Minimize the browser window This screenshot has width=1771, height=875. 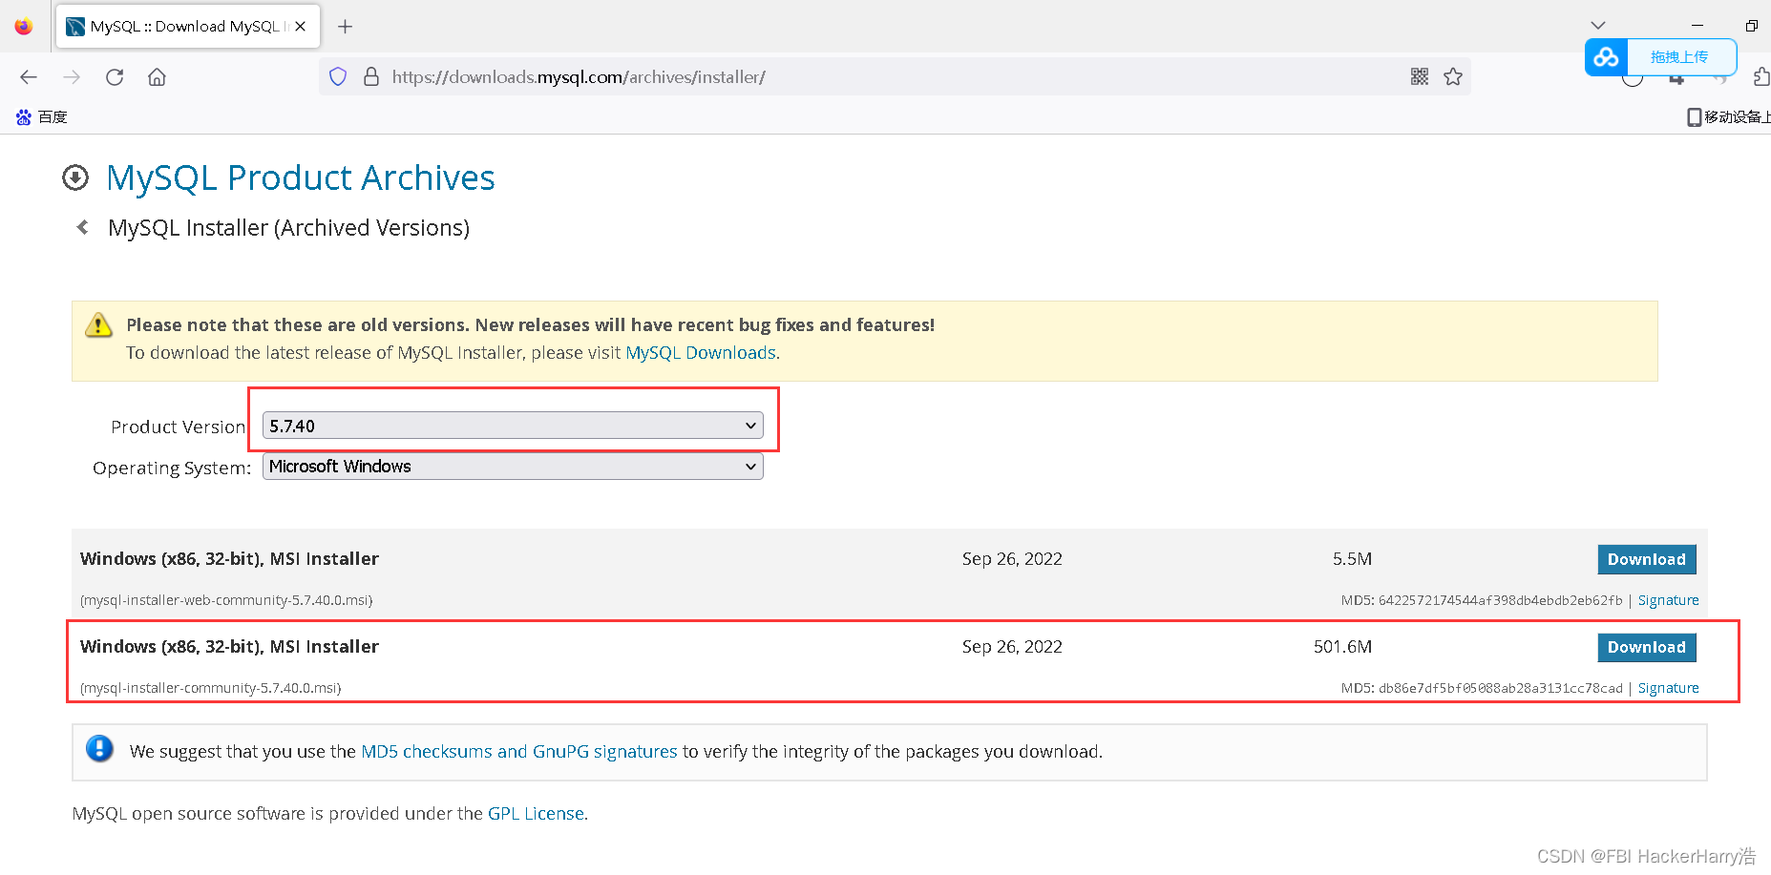1697,26
